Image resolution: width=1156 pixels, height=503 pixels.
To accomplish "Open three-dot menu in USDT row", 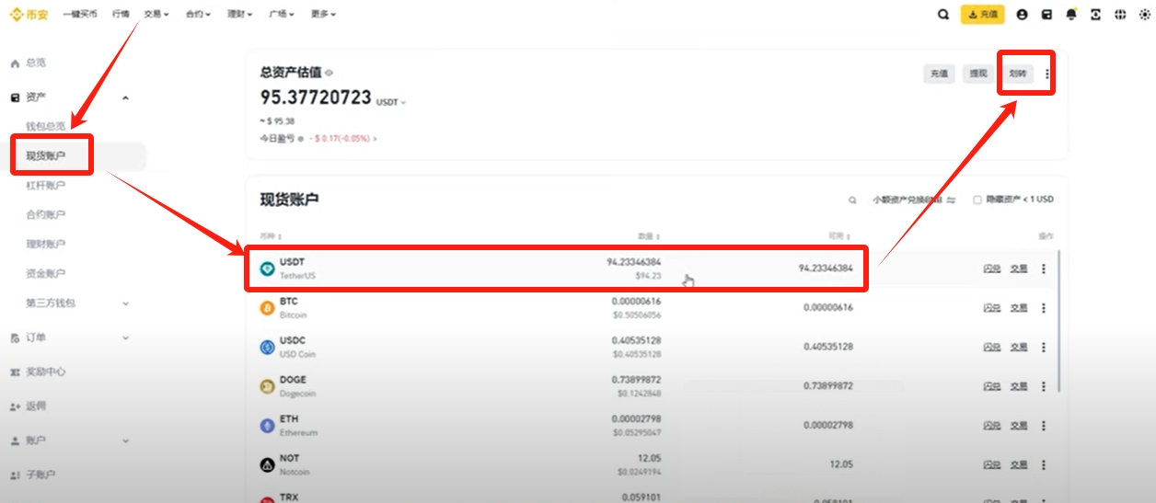I will coord(1044,269).
